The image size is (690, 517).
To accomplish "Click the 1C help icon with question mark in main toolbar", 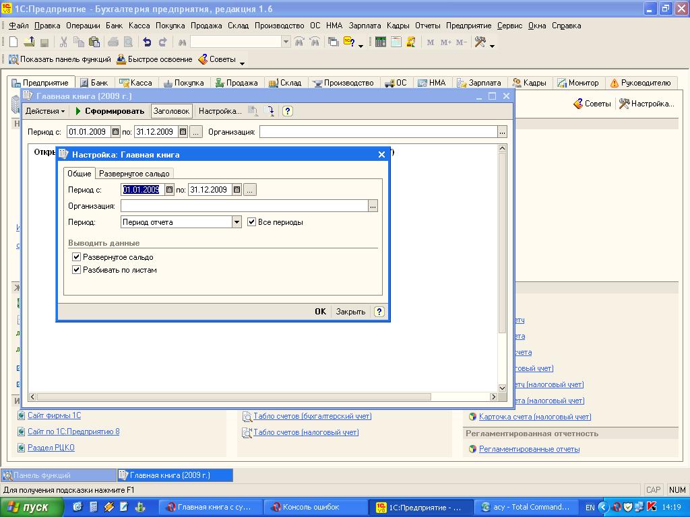I will [x=350, y=42].
